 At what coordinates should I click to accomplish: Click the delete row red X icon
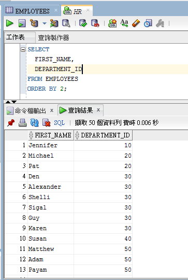click(x=47, y=123)
